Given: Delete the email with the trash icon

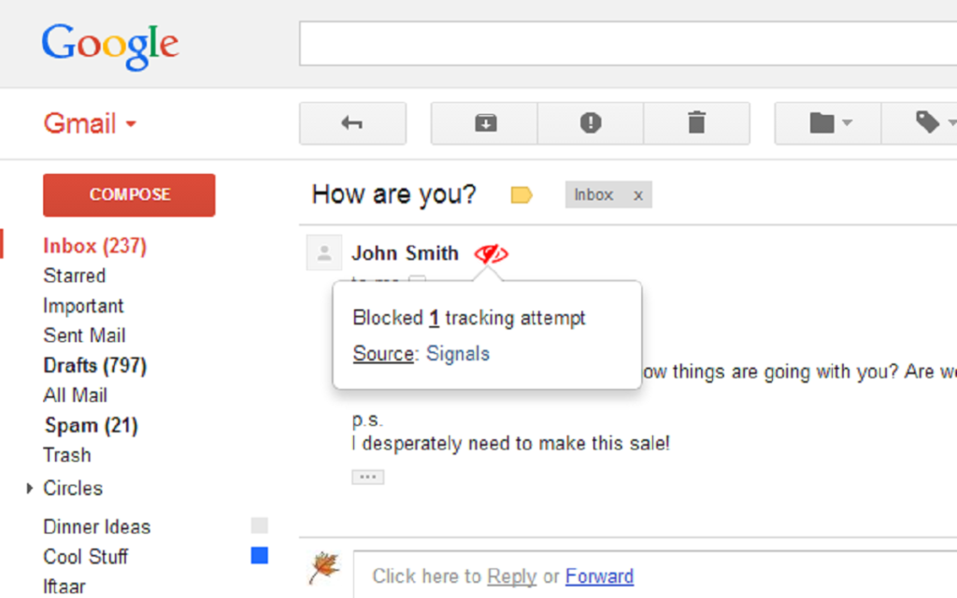Looking at the screenshot, I should coord(696,123).
